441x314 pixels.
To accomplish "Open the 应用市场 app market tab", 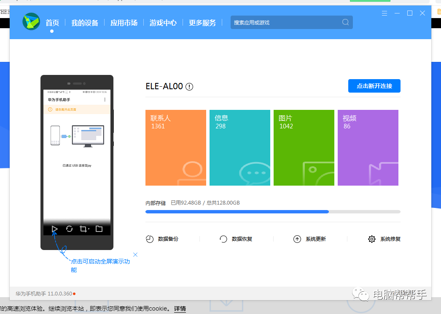I will click(124, 23).
